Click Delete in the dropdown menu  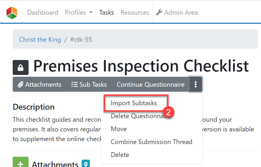coord(120,155)
